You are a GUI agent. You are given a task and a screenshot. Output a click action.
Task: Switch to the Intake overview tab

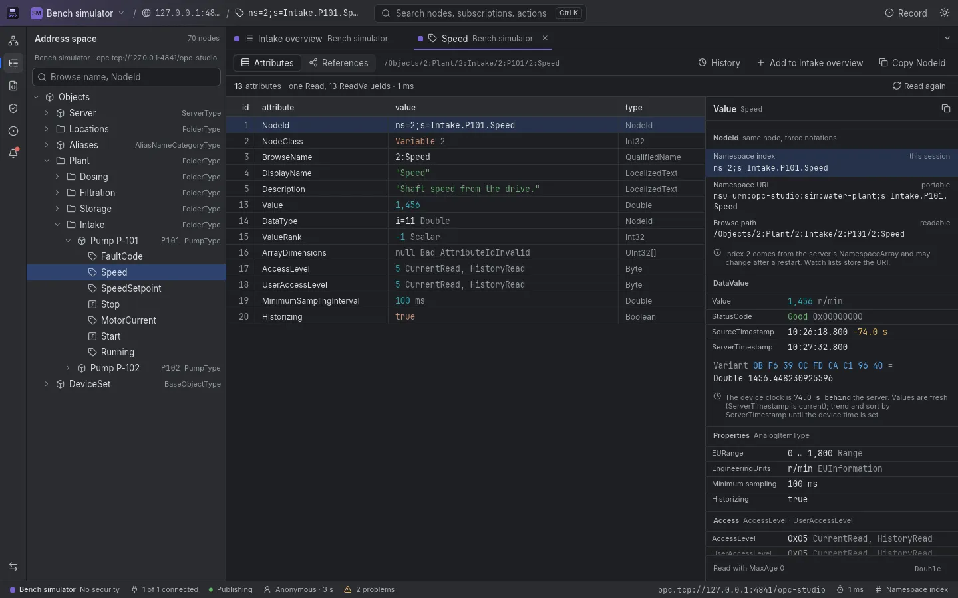point(311,39)
